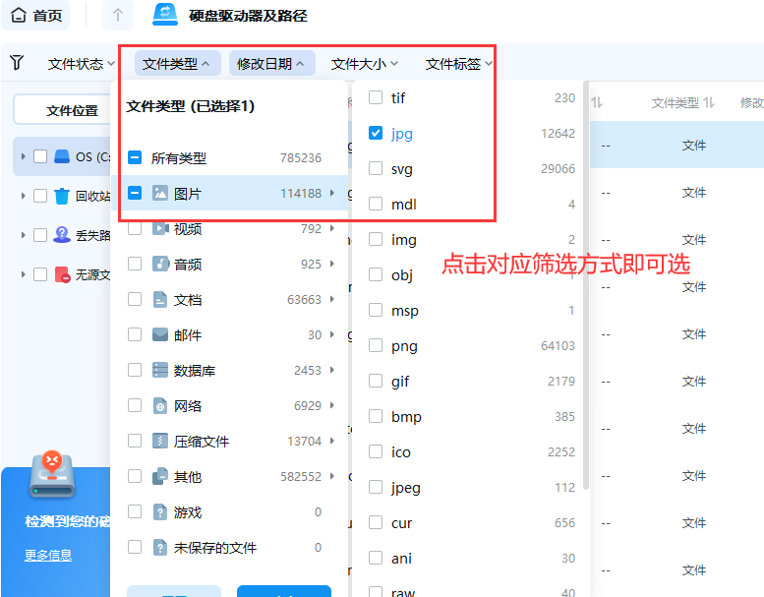Click the OS (C:) drive icon

(x=62, y=156)
